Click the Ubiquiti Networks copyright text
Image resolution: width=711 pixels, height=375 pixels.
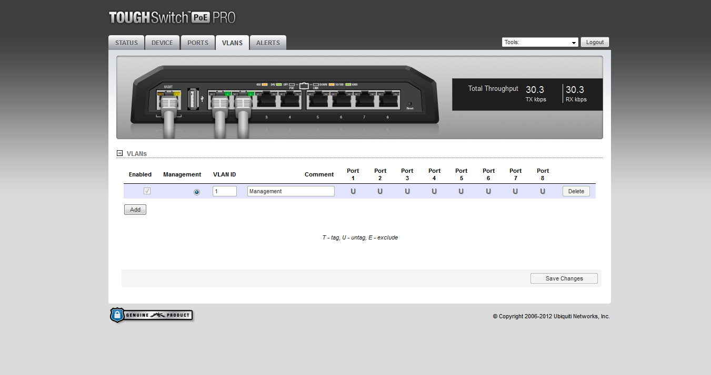[551, 316]
